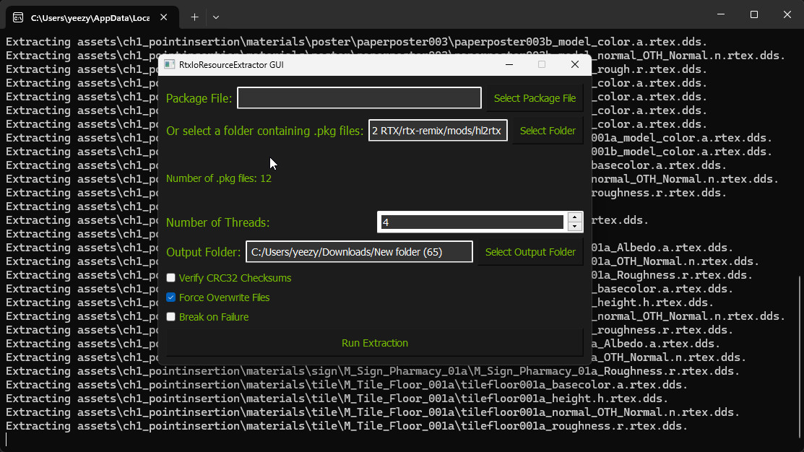Screen dimensions: 804x452
Task: Click the empty Package File input field
Action: pyautogui.click(x=359, y=98)
